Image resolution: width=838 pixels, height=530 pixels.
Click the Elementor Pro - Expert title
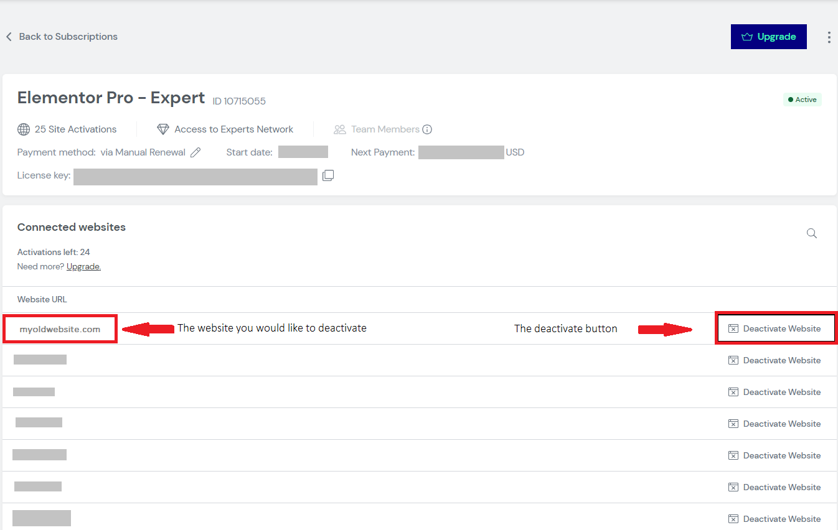click(111, 98)
